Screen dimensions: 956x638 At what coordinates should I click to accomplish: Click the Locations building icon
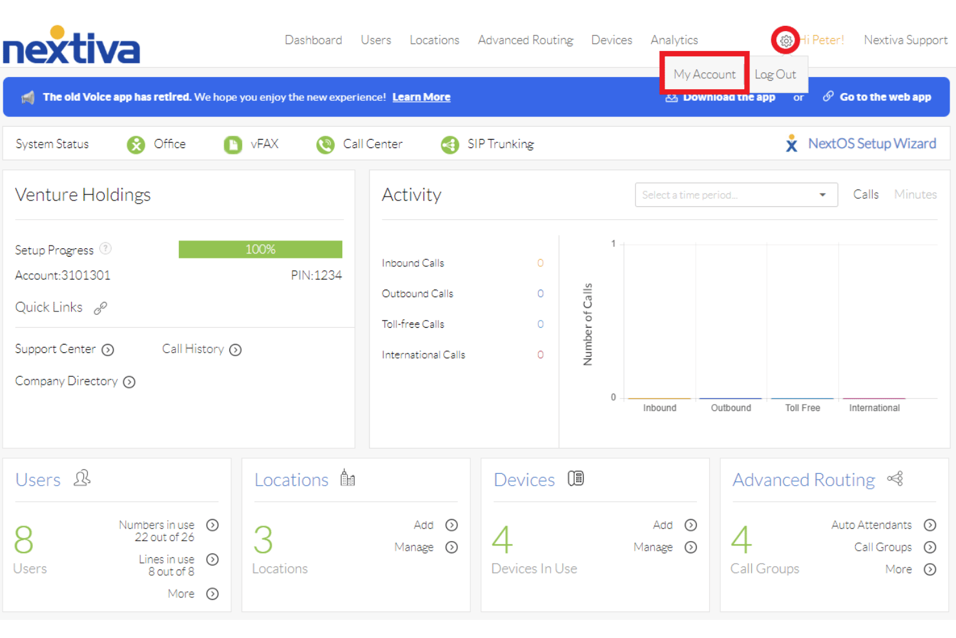click(348, 478)
